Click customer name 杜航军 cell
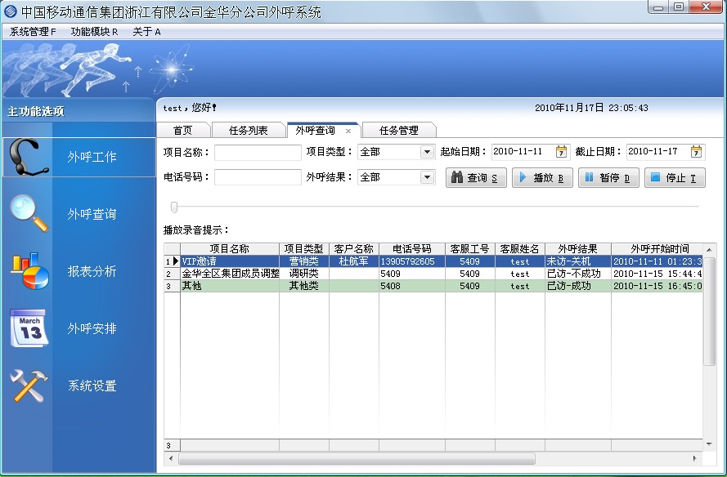 pyautogui.click(x=354, y=261)
